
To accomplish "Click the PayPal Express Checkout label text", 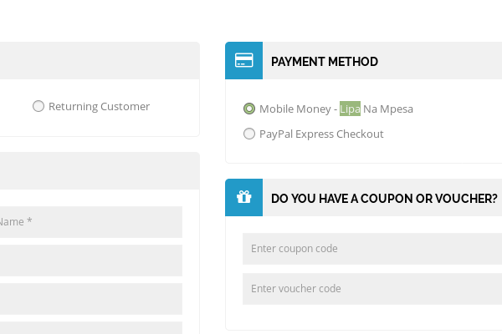I will [x=321, y=134].
